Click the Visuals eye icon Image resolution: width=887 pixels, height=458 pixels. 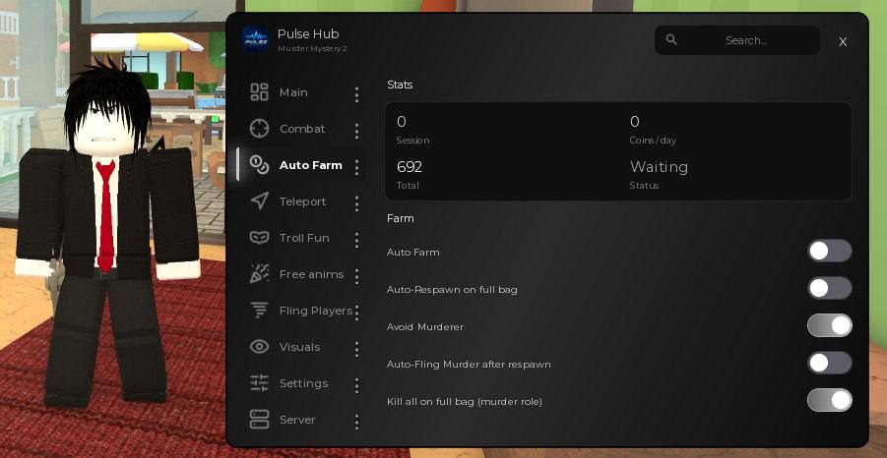[x=259, y=347]
